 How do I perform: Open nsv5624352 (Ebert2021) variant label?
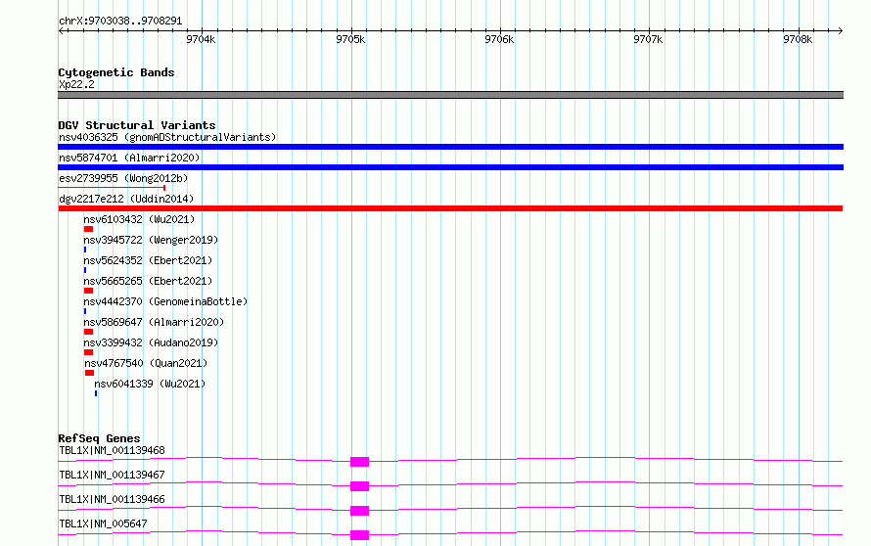tap(148, 260)
